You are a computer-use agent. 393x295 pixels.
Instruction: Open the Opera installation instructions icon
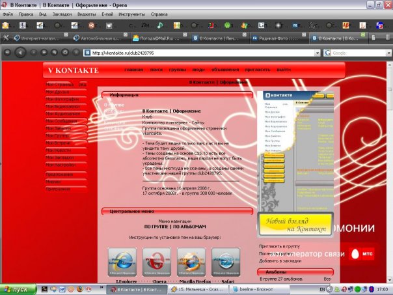157,262
